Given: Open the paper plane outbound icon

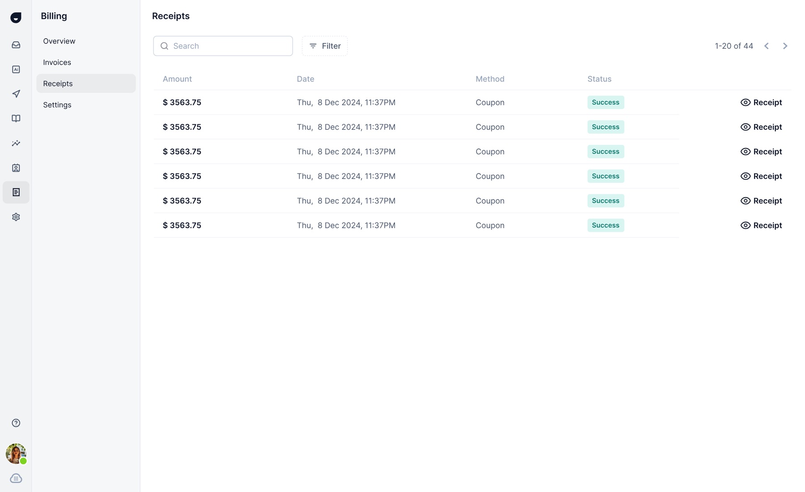Looking at the screenshot, I should tap(16, 94).
